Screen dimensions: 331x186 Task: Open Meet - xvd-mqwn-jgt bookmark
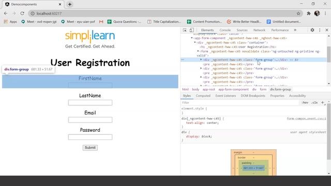pos(39,22)
